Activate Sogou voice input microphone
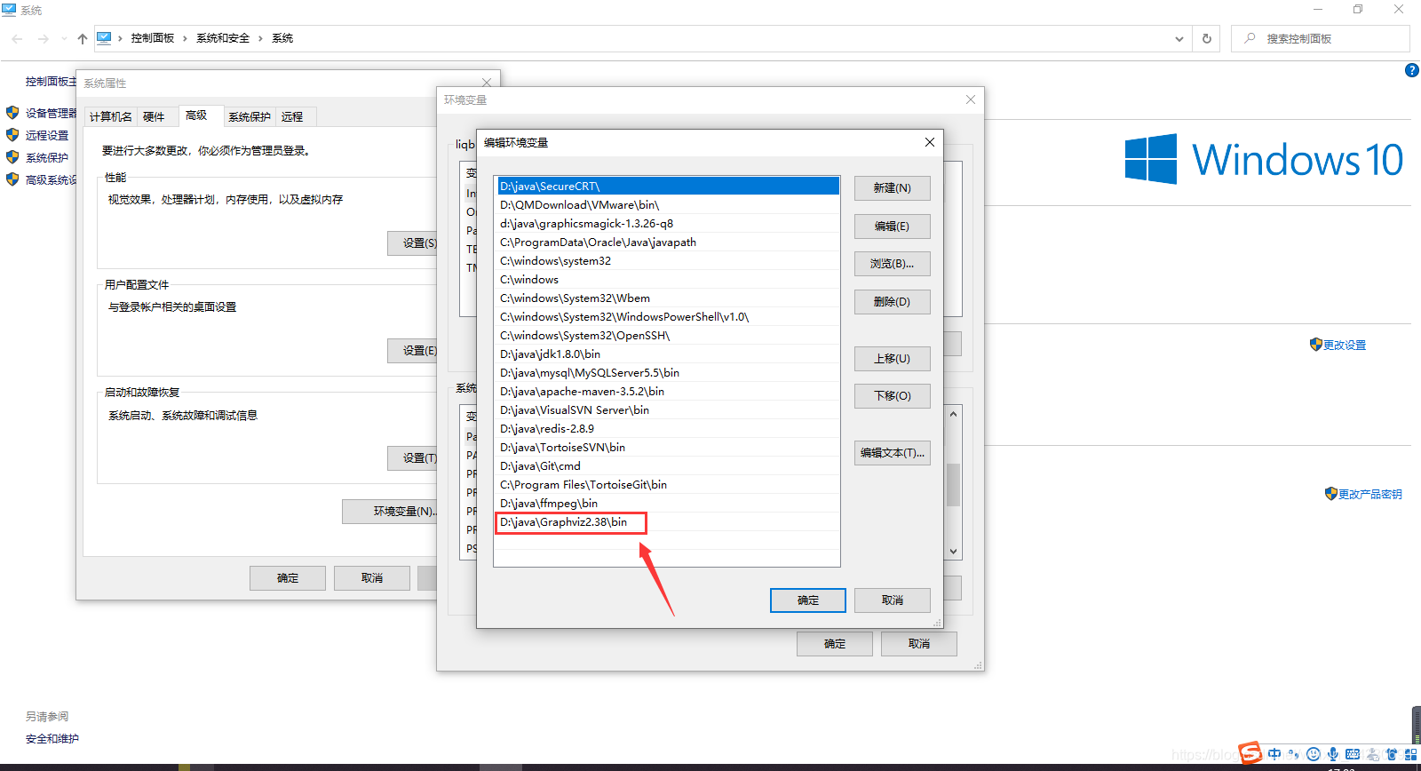1421x771 pixels. [1333, 754]
